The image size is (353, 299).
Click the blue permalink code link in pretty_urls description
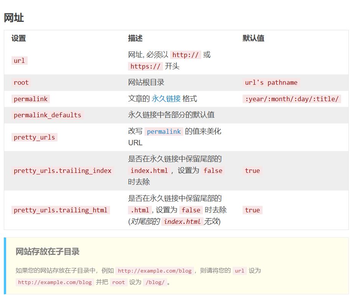(164, 131)
